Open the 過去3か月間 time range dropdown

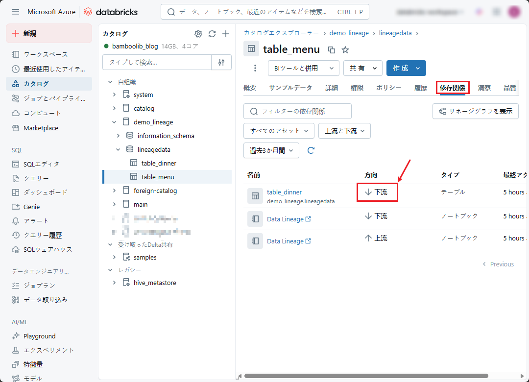tap(271, 150)
